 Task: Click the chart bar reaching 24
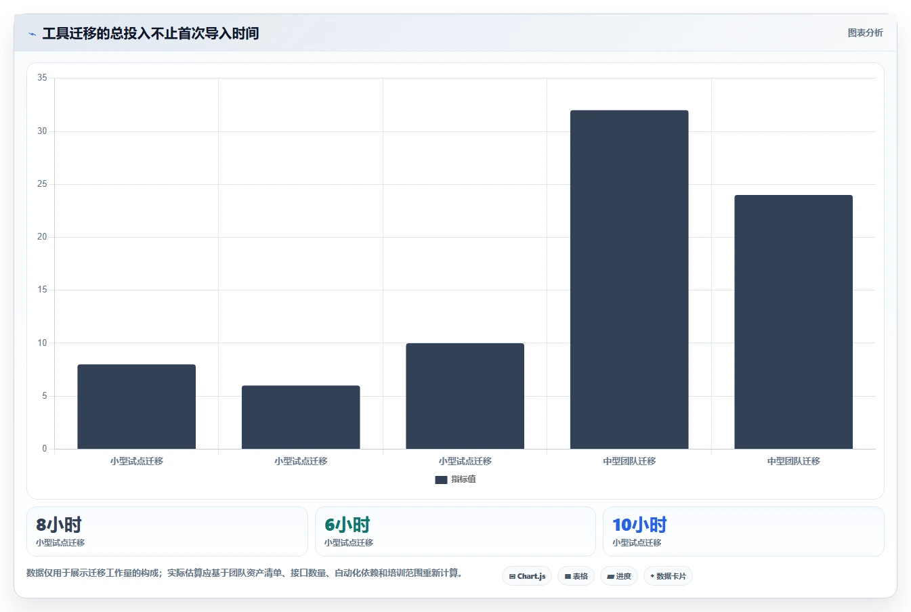tap(793, 322)
